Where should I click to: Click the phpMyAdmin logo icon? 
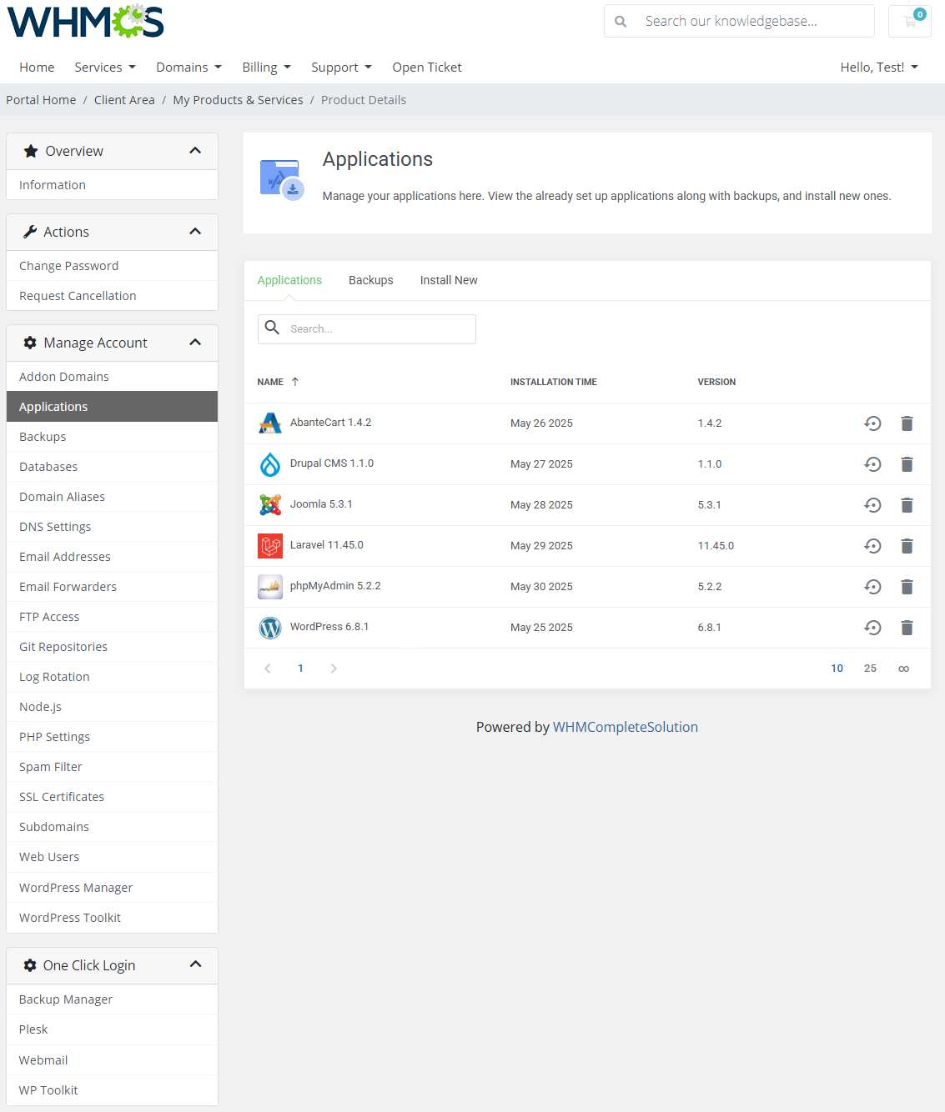click(270, 587)
